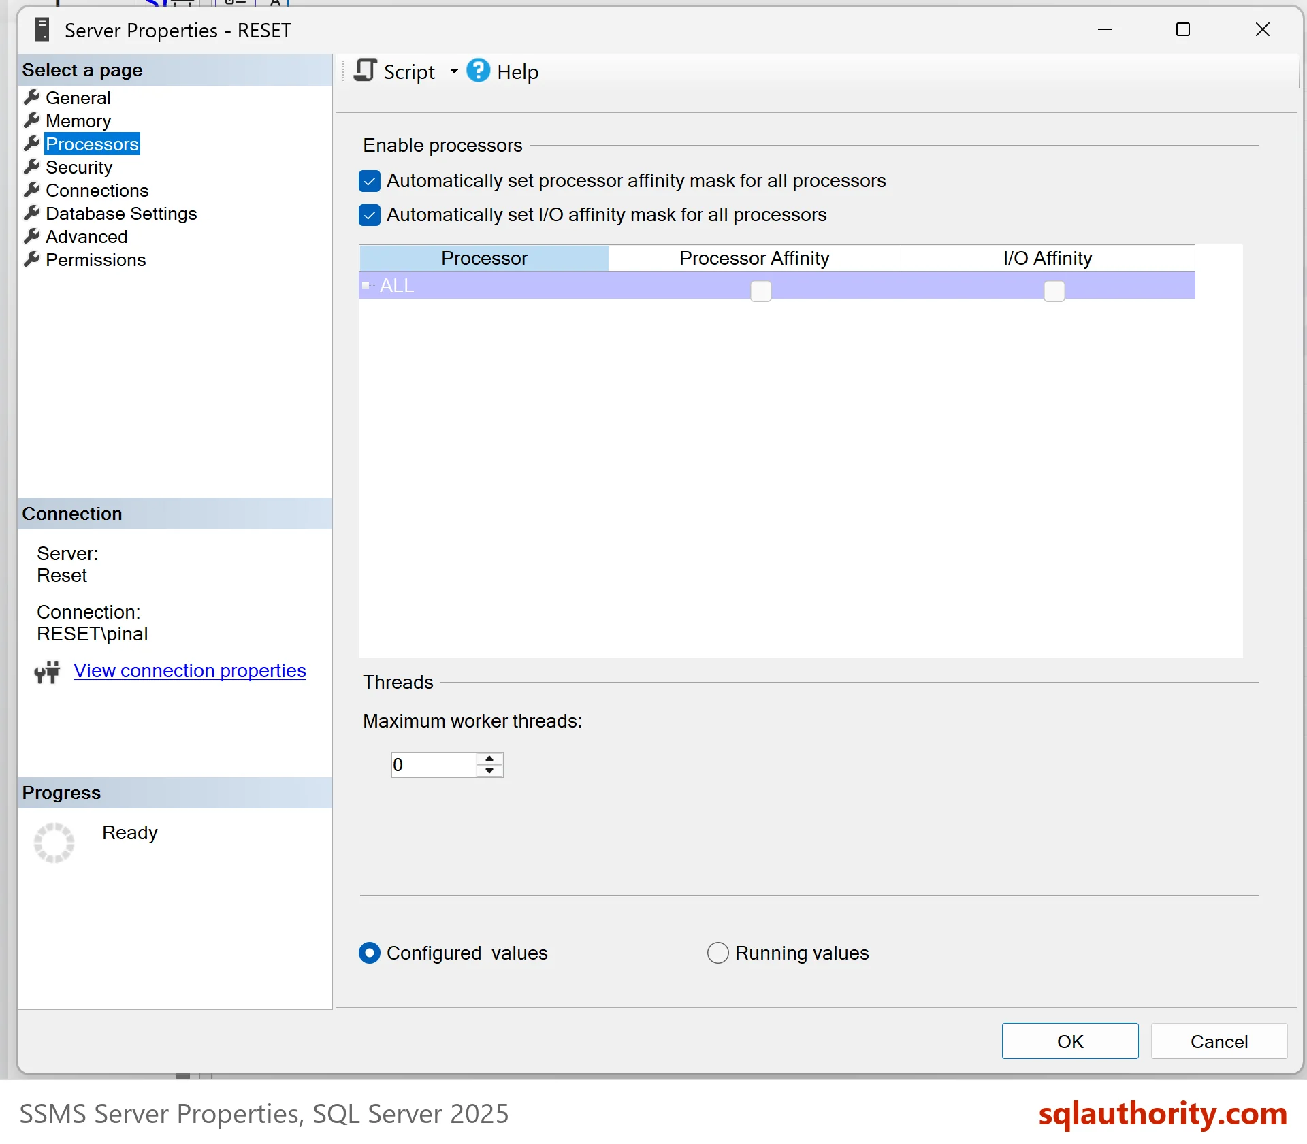Click the OK button
The image size is (1307, 1144).
coord(1070,1041)
